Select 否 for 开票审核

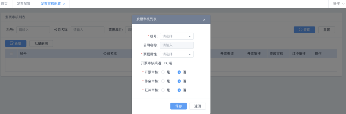pos(179,72)
